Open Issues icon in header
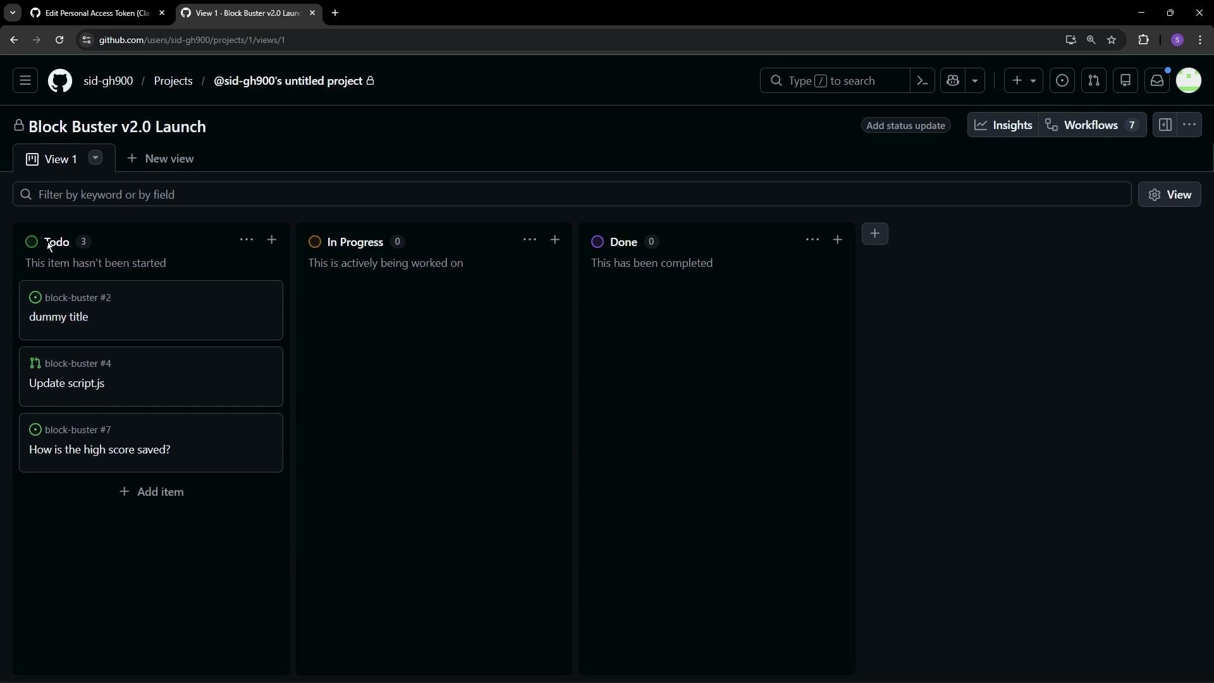Image resolution: width=1214 pixels, height=683 pixels. [x=1062, y=81]
